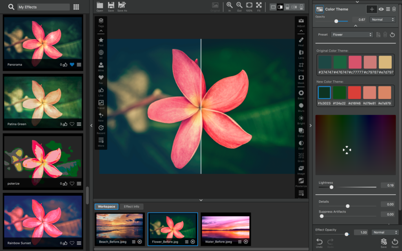Open the layer blend mode Normal dropdown
The height and width of the screenshot is (251, 402).
click(x=382, y=20)
